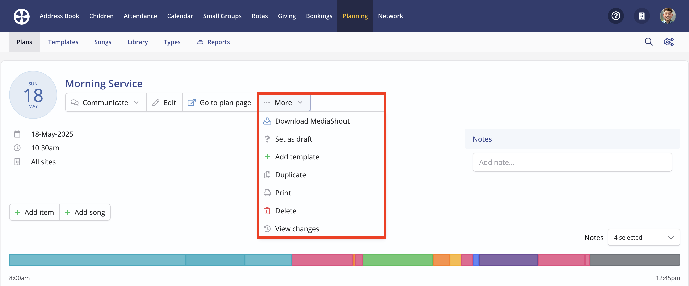Click into the Add note field
This screenshot has height=286, width=689.
[572, 162]
